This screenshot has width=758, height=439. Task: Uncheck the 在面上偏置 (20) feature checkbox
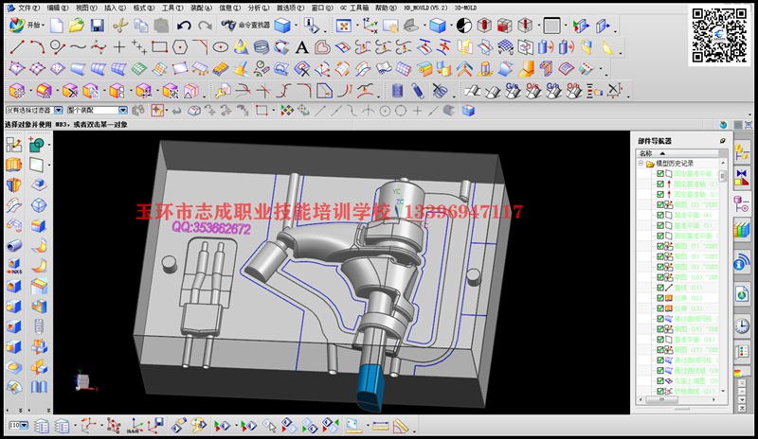[x=659, y=381]
